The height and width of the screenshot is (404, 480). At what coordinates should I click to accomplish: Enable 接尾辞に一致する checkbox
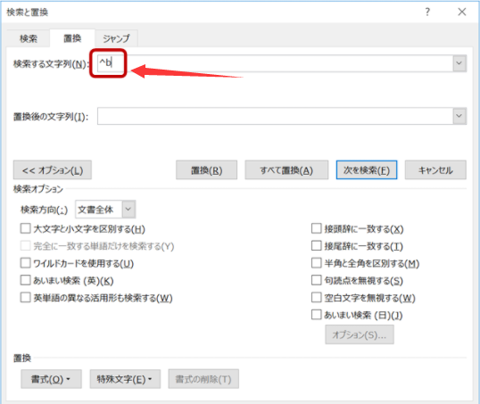tap(316, 246)
